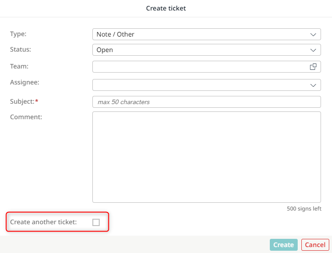
Task: Click the 'Create ticket' dialog title
Action: (166, 8)
